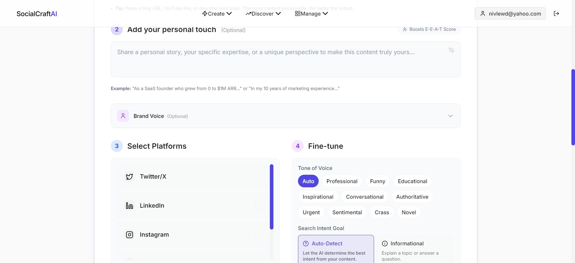Click the Twitter/X platform icon
575x263 pixels.
click(x=129, y=177)
